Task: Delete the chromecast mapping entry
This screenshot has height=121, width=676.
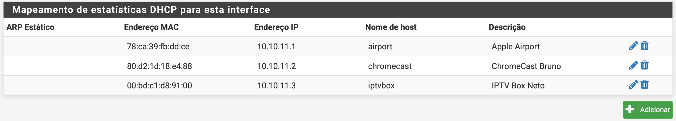Action: click(645, 65)
